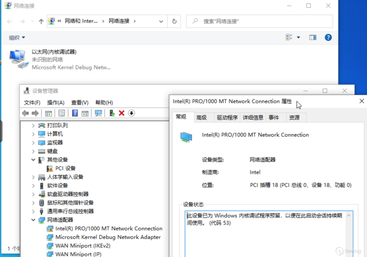The width and height of the screenshot is (367, 257).
Task: Click the 网络和 Inter... breadcrumb segment
Action: (x=81, y=21)
